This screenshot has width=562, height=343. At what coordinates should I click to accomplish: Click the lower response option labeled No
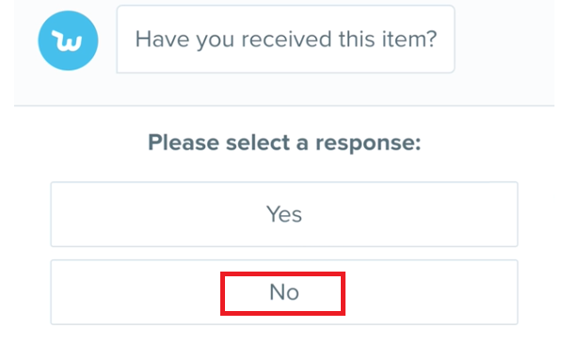tap(284, 292)
